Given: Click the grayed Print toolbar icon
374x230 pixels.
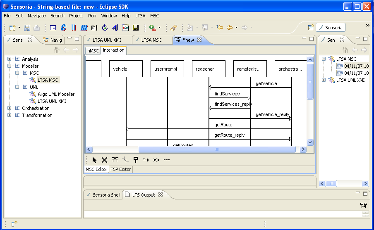Looking at the screenshot, I should 36,28.
